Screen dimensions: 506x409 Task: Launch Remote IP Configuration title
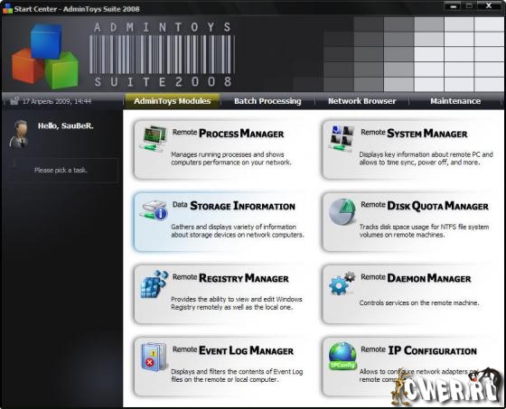point(418,350)
